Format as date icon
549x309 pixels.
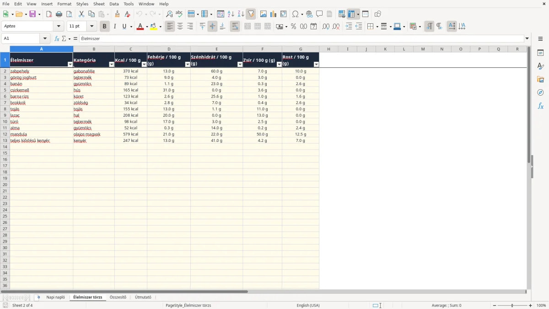pyautogui.click(x=313, y=27)
